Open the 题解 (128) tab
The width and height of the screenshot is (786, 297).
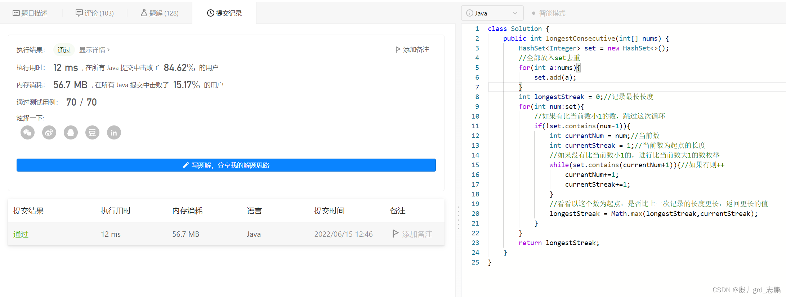coord(160,13)
